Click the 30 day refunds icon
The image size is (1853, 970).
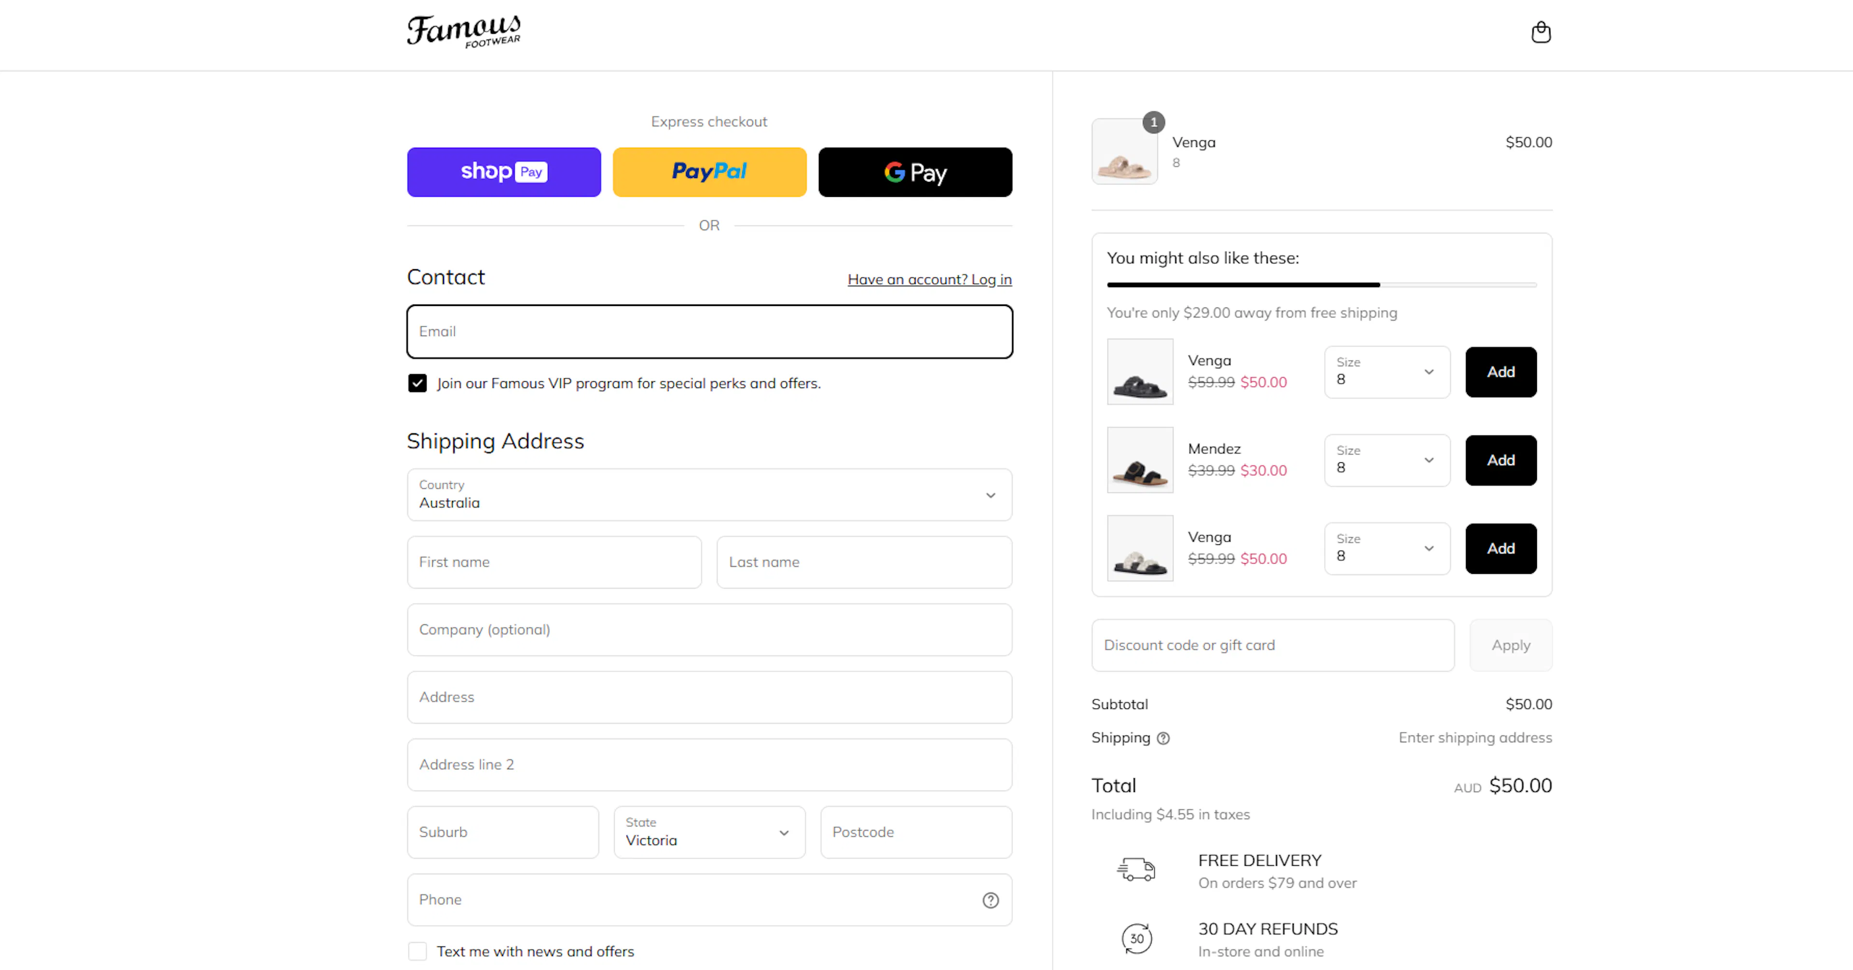click(x=1136, y=938)
